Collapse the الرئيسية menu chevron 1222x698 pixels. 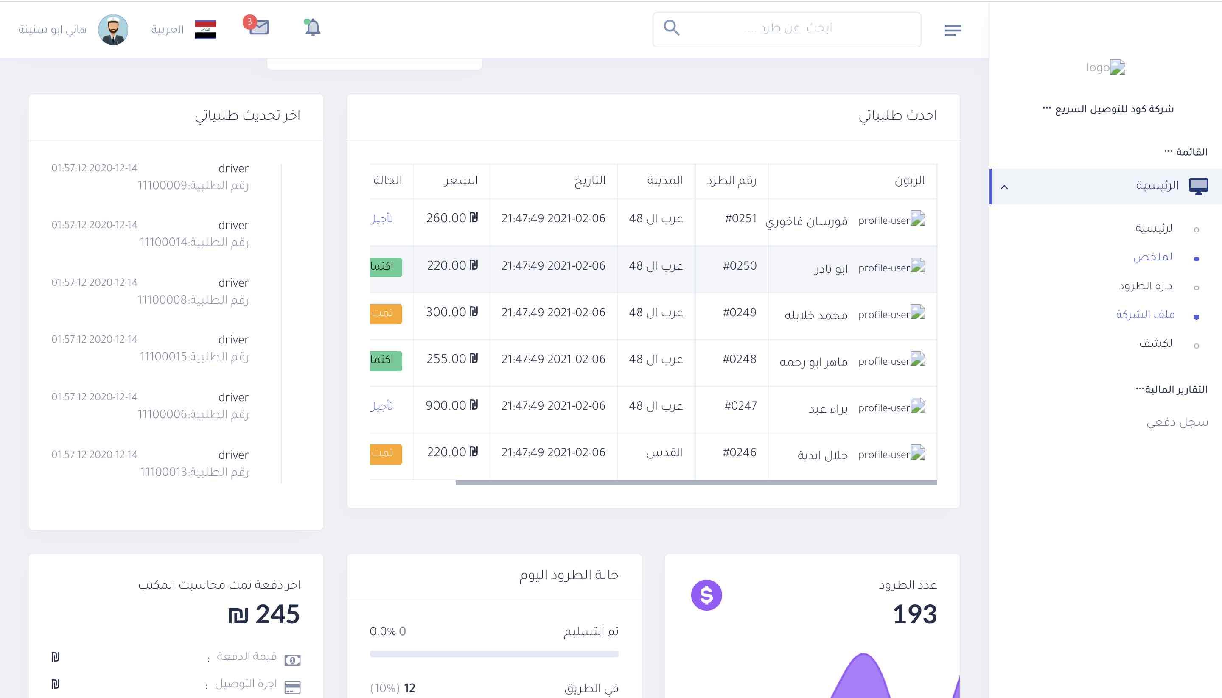[1004, 187]
